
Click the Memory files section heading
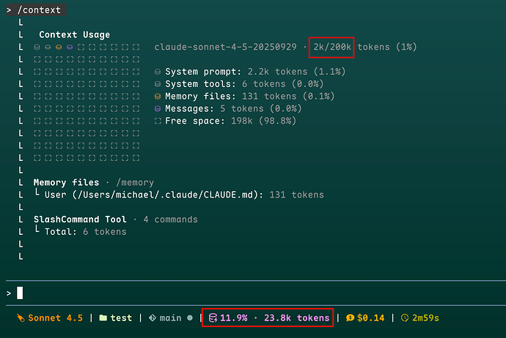pos(66,182)
